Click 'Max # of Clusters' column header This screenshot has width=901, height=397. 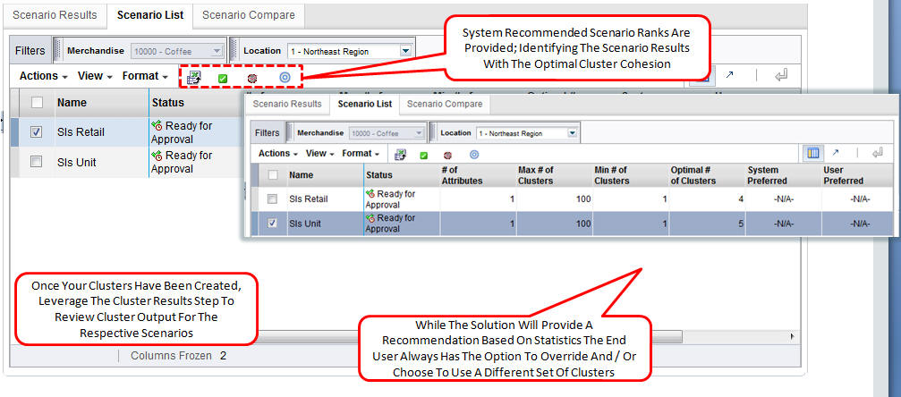tap(555, 175)
